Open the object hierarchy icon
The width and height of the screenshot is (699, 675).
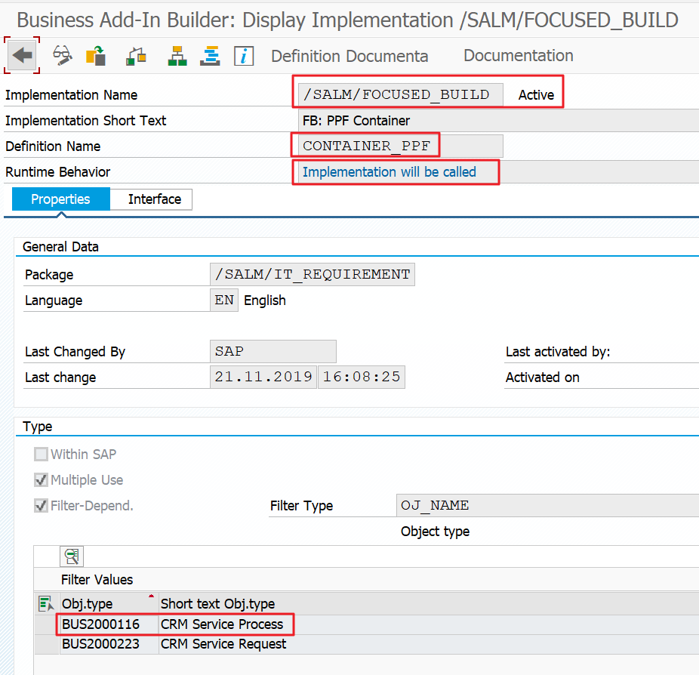click(177, 55)
